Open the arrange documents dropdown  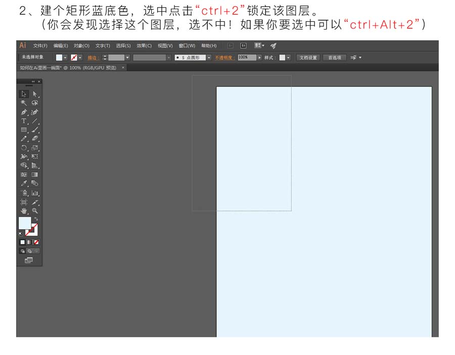259,46
